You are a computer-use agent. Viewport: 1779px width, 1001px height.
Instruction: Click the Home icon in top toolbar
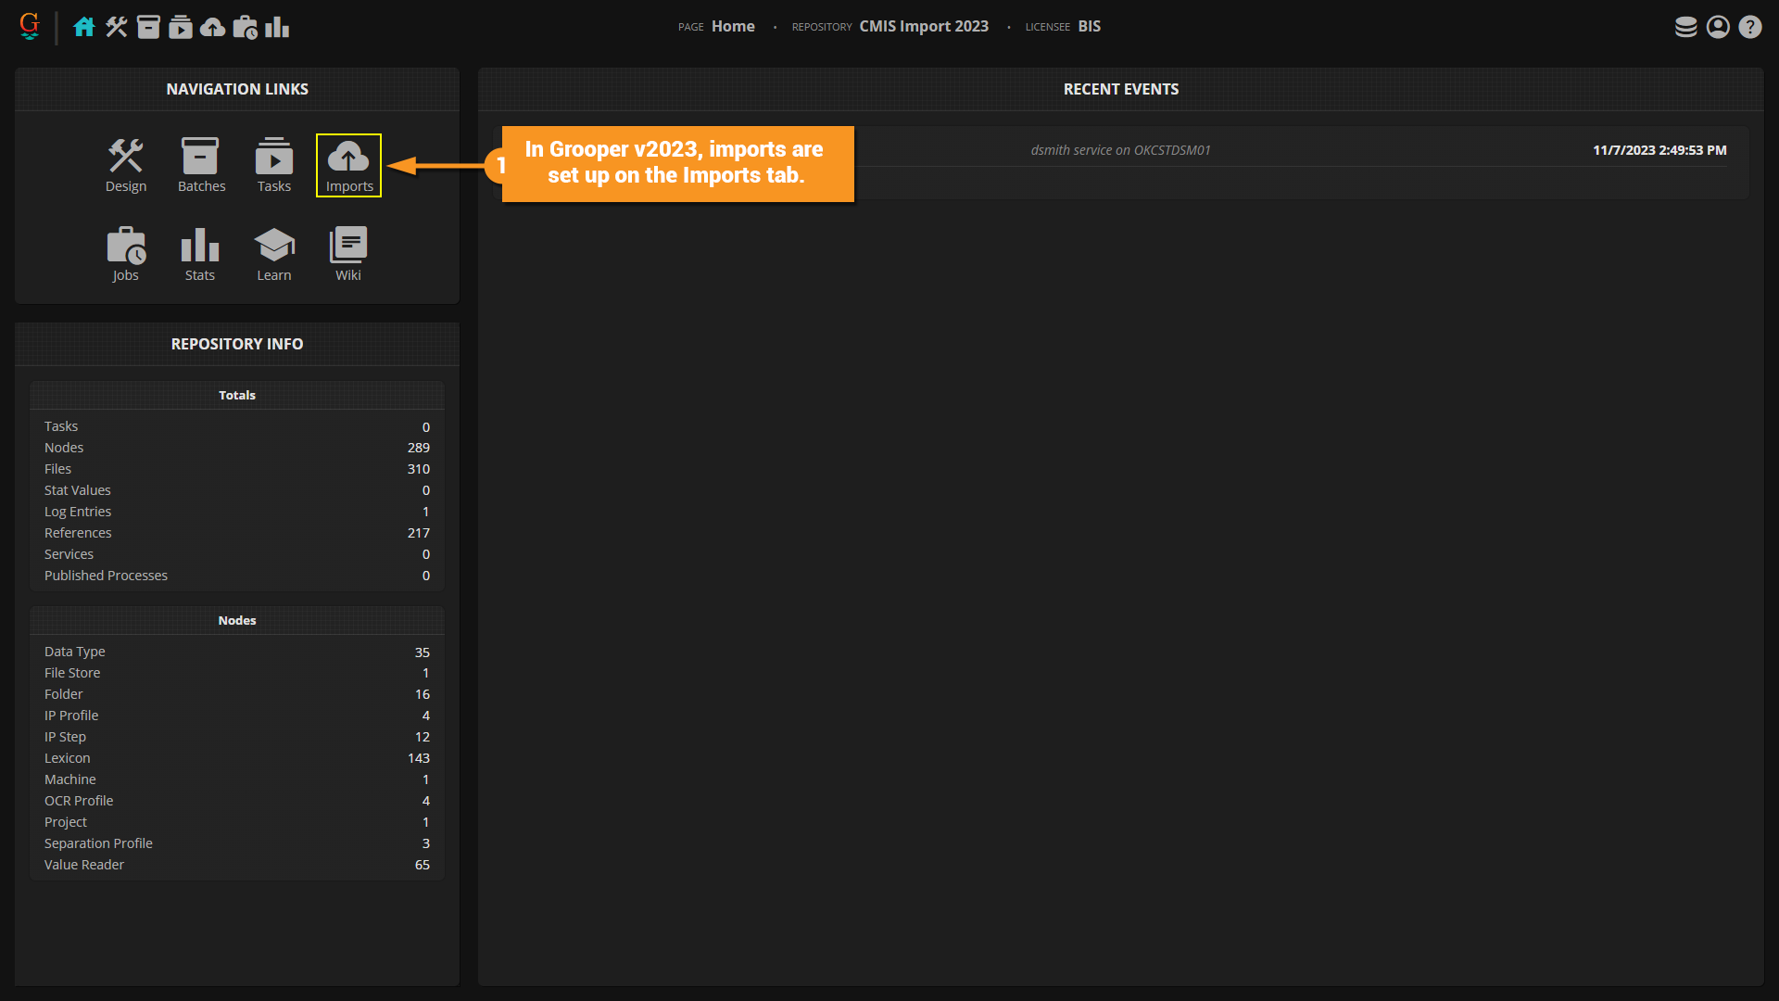click(84, 27)
